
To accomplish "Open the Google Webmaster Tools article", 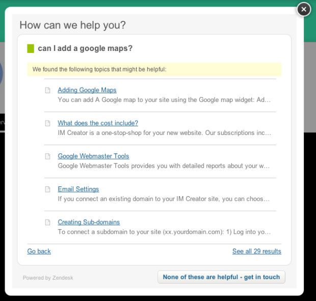I will (x=93, y=156).
